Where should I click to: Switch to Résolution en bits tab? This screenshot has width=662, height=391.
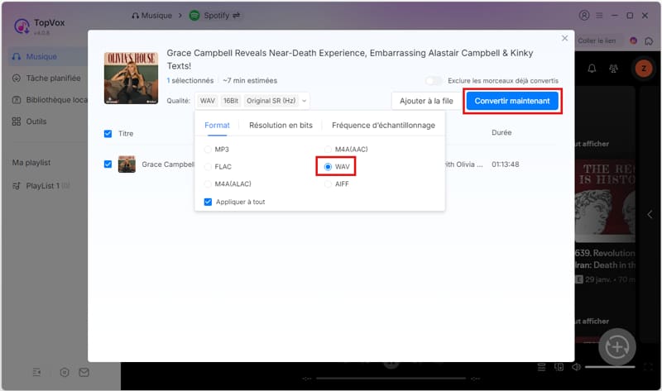tap(281, 126)
